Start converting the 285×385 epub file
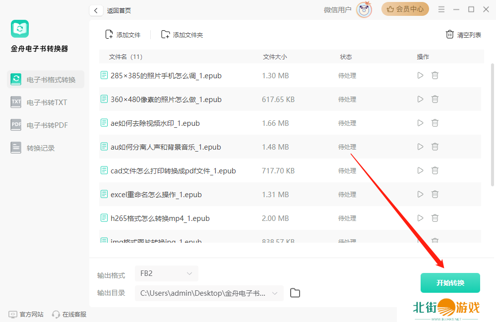 click(x=420, y=76)
